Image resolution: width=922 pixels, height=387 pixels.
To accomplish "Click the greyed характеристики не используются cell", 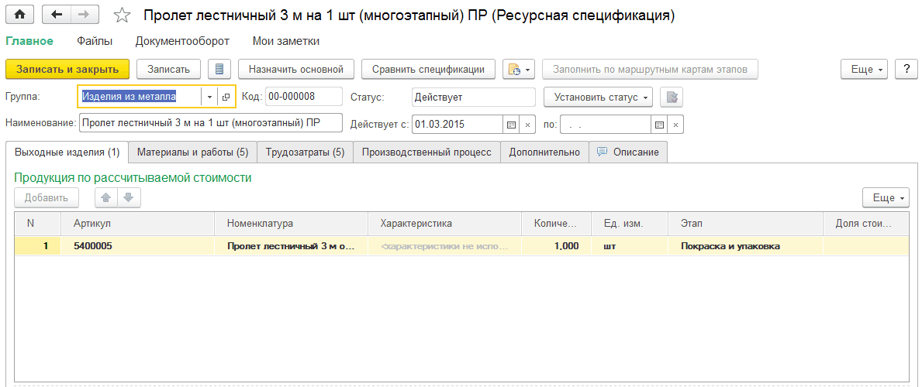I will 444,247.
